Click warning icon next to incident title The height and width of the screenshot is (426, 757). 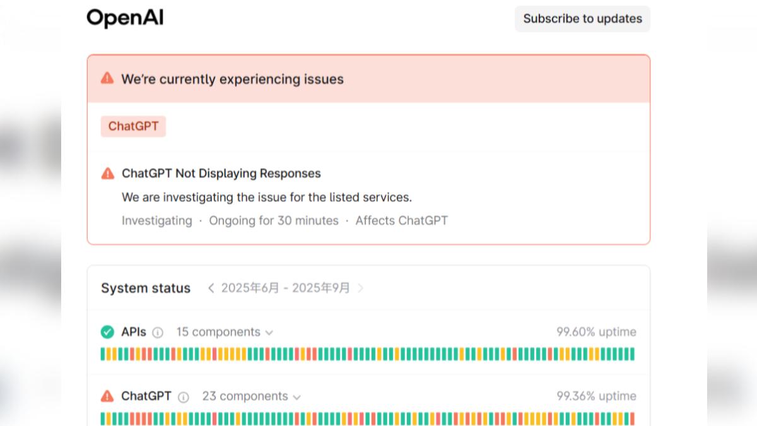[x=108, y=174]
